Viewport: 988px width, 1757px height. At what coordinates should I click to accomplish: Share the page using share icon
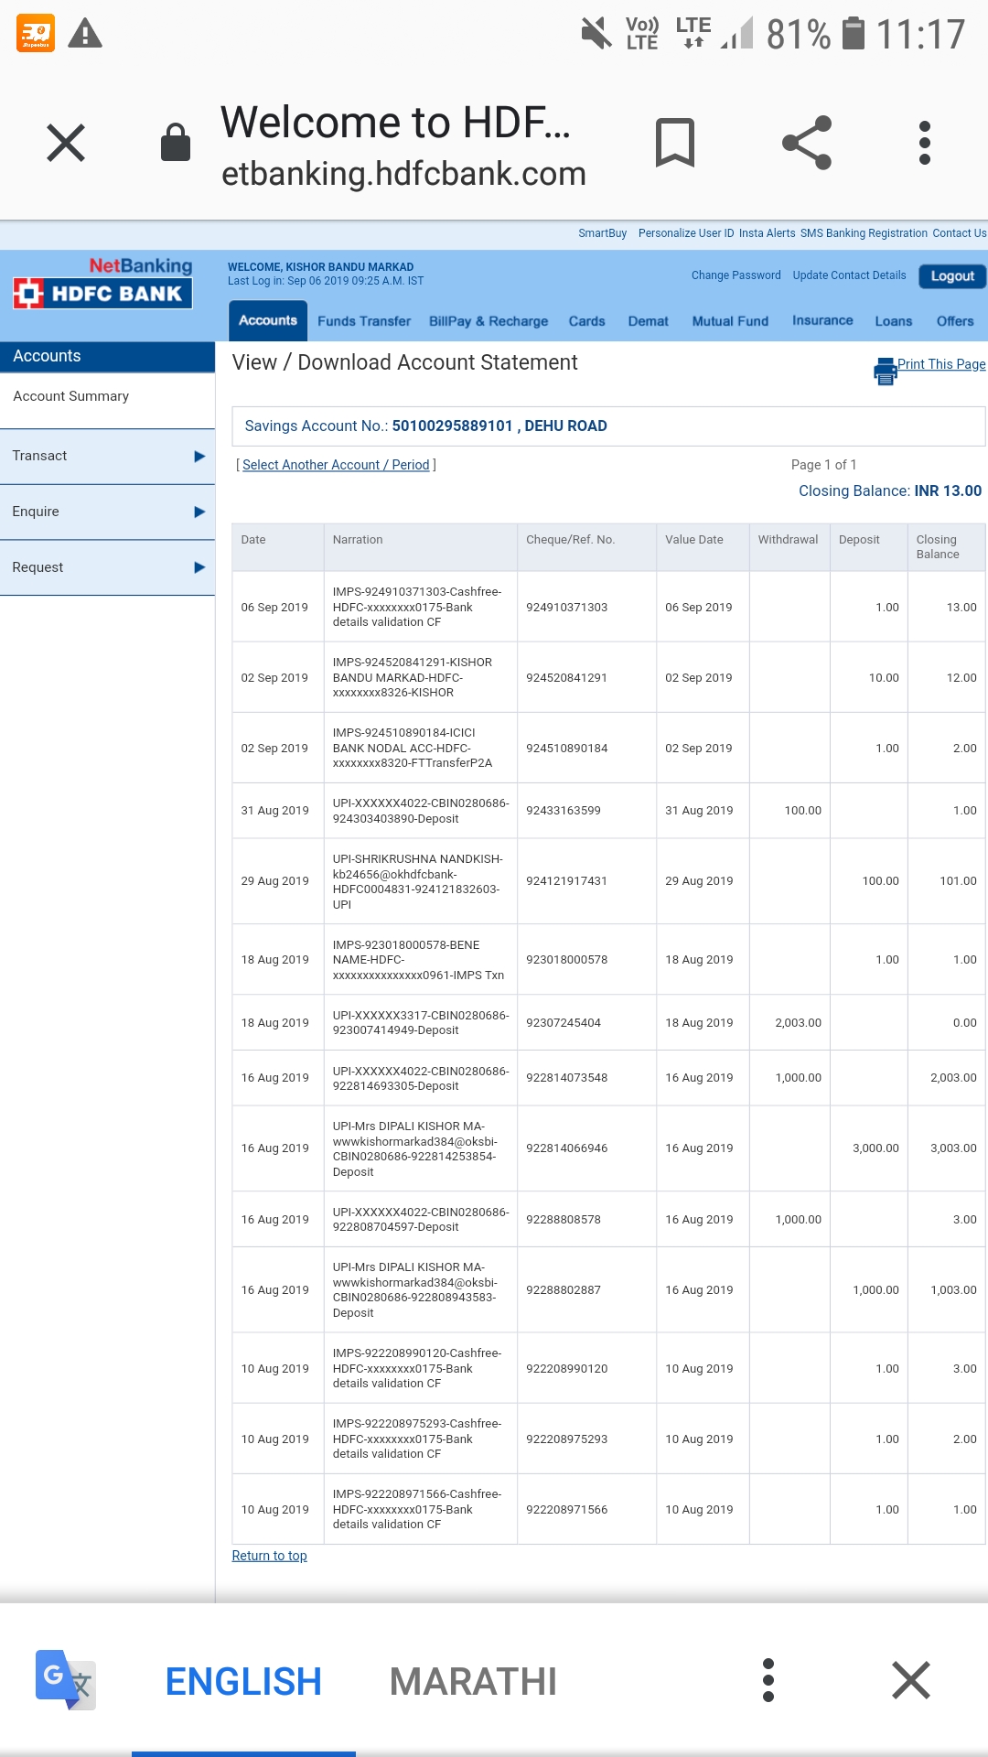pos(807,143)
